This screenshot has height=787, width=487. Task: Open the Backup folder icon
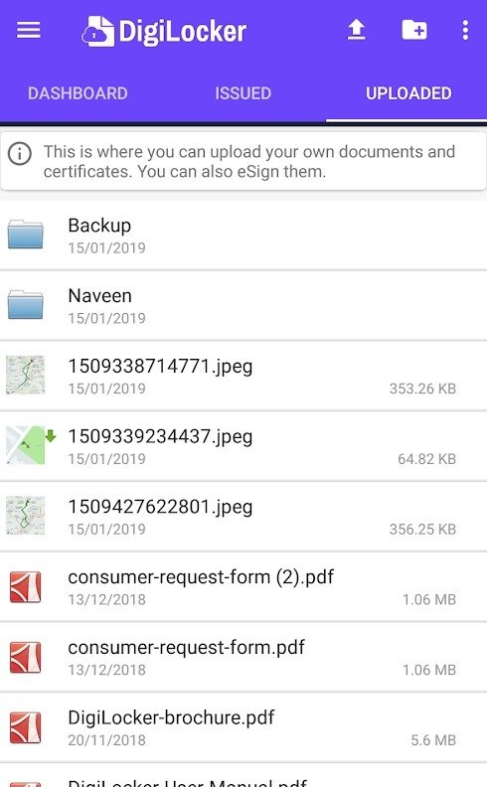pos(25,235)
